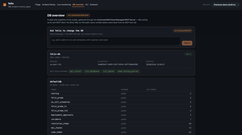Select the cluster ID value text

118,65
